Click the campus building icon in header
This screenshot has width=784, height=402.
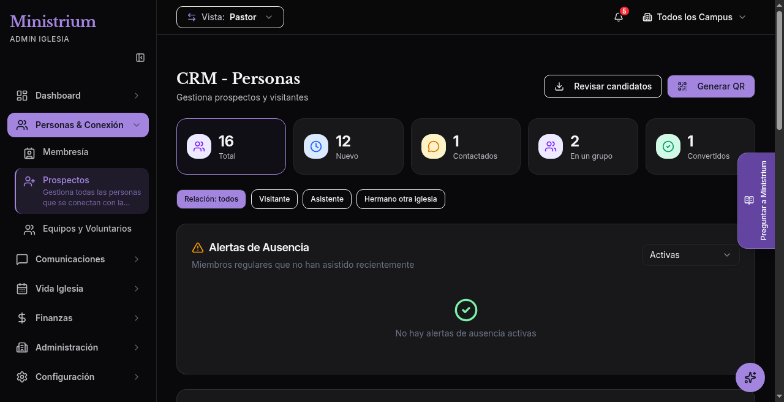tap(647, 17)
